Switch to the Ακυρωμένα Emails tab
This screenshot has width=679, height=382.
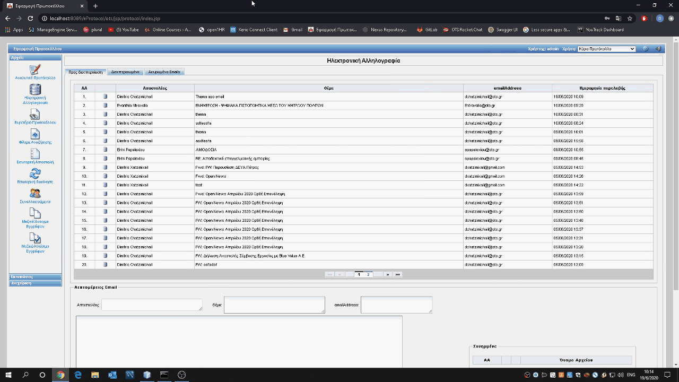pyautogui.click(x=164, y=72)
